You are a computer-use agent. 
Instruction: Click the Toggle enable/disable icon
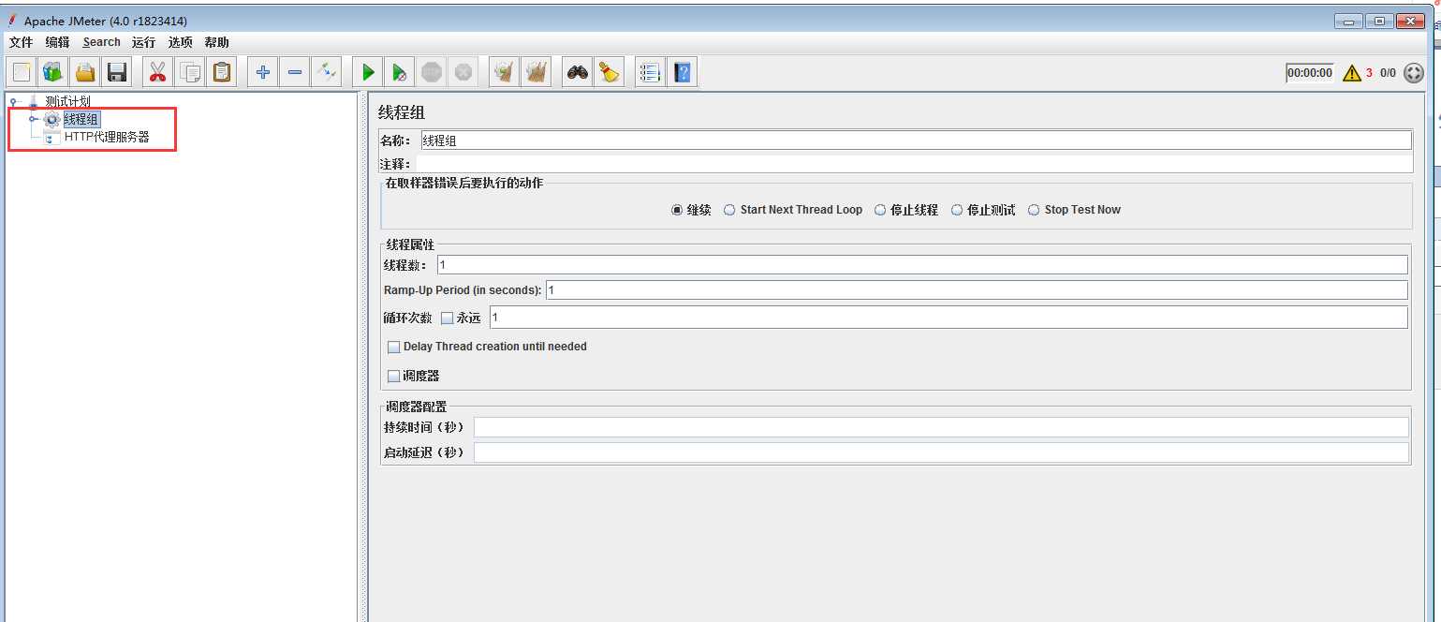point(327,72)
